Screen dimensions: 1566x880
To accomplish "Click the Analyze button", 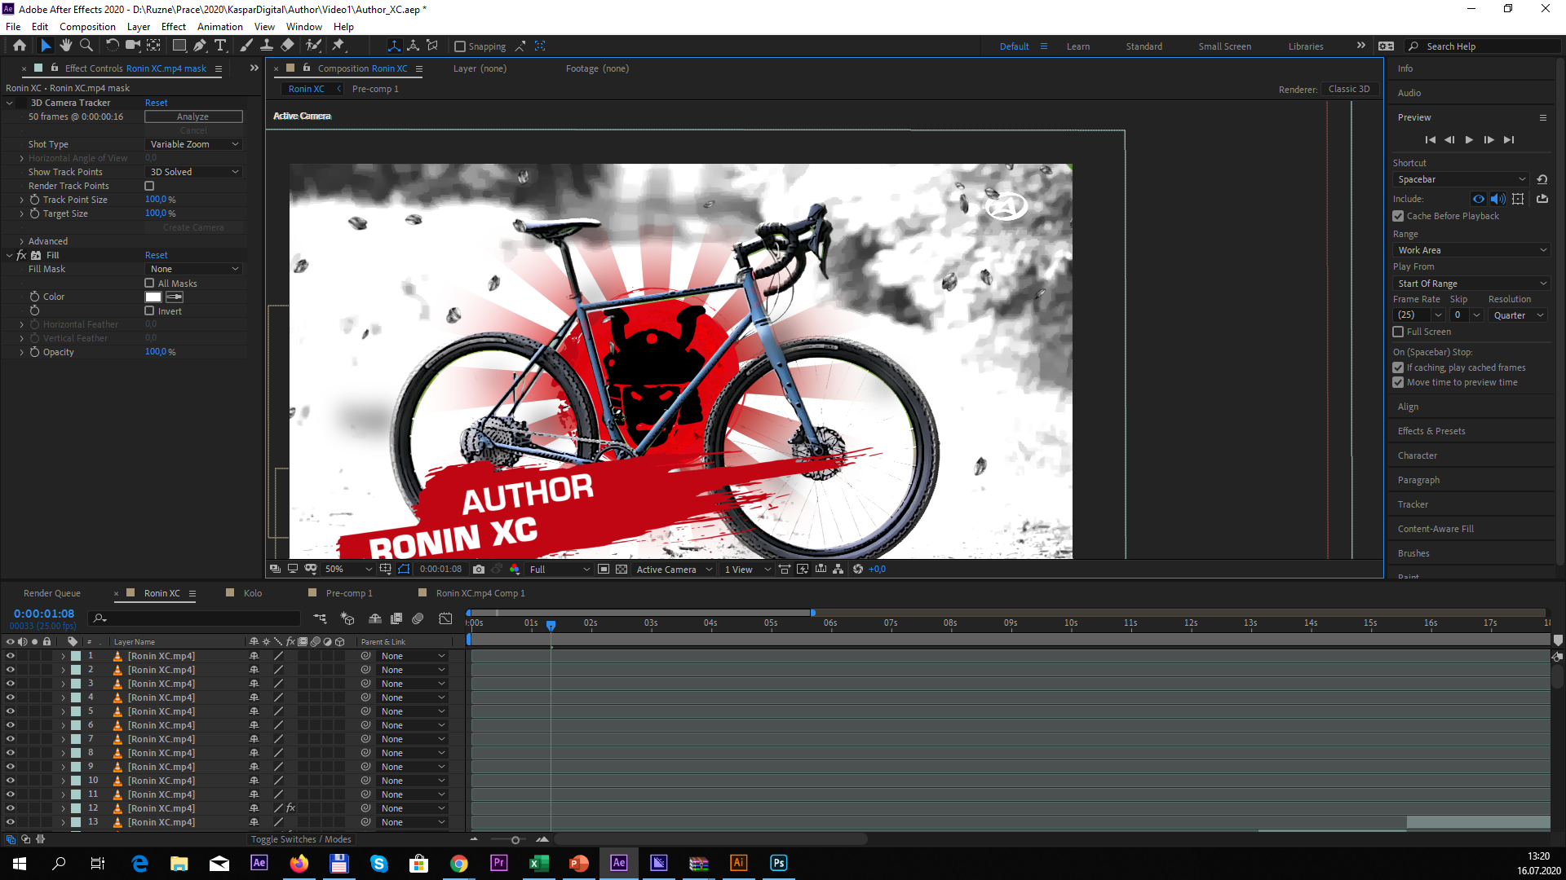I will pyautogui.click(x=193, y=117).
